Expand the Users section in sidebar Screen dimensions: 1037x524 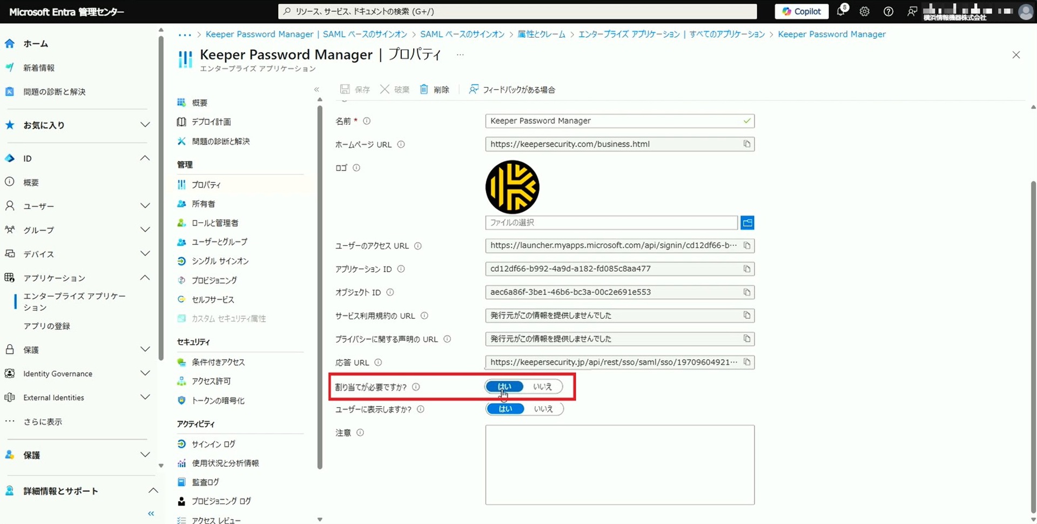coord(145,206)
